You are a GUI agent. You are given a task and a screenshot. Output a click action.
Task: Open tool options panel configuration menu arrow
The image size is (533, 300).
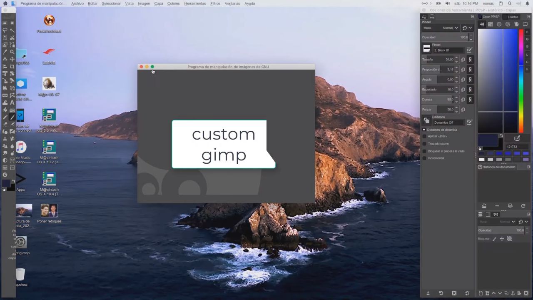click(473, 17)
